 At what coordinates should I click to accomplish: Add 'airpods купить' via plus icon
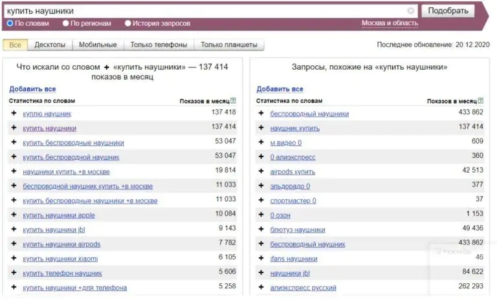[x=261, y=171]
